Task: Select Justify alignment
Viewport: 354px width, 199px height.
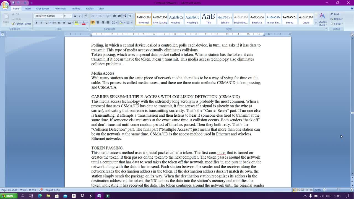Action: (108, 23)
